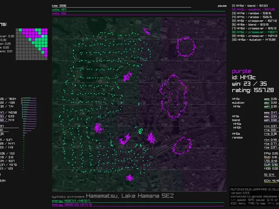This screenshot has height=209, width=279.
Task: Click the aeh: 0.30 parameter
Action: [x=271, y=106]
